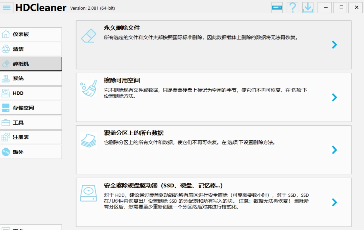Screen dimensions: 364x230
Task: Click the 覆盖分区上的所有数据 title
Action: pos(134,133)
